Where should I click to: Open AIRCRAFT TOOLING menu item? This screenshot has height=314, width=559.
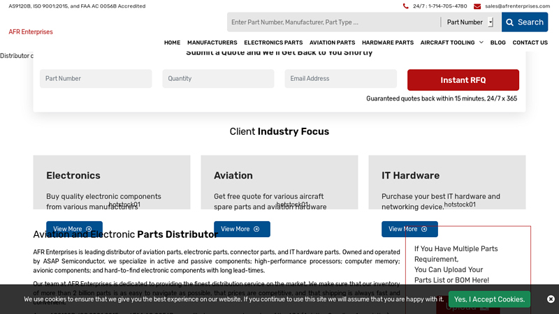[x=447, y=43]
